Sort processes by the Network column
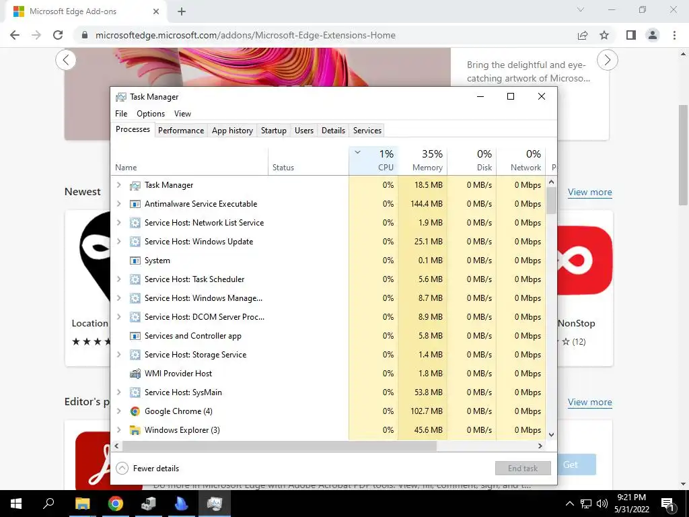689x517 pixels. 521,160
